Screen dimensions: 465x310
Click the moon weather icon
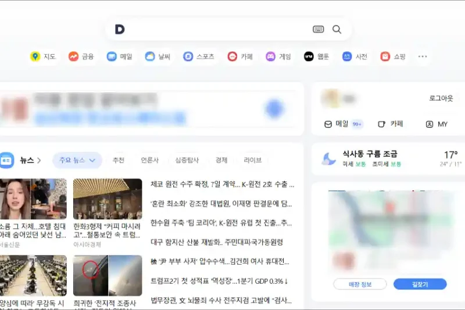[328, 159]
